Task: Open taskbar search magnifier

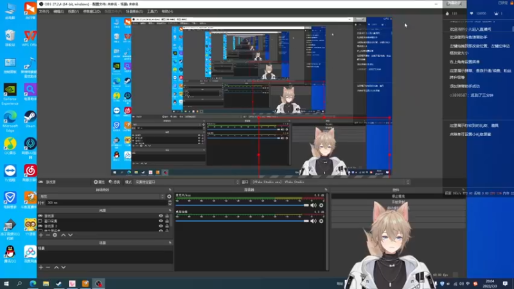Action: (x=19, y=283)
